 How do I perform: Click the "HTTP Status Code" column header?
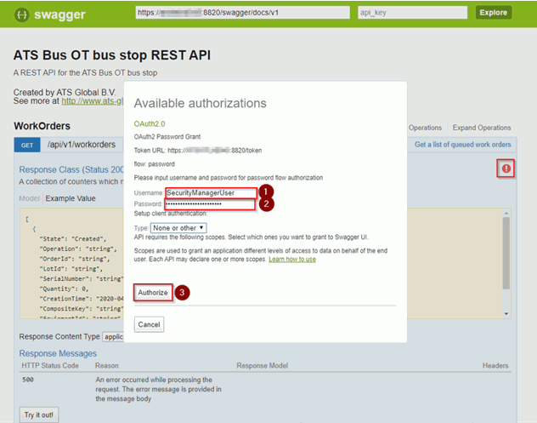(x=50, y=366)
